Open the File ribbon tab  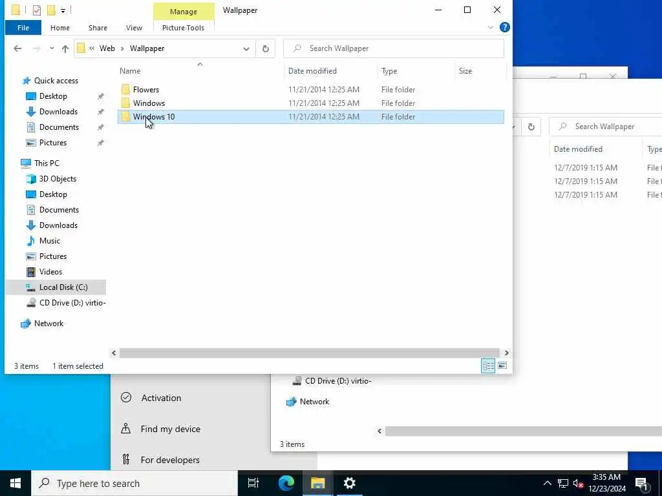(23, 28)
